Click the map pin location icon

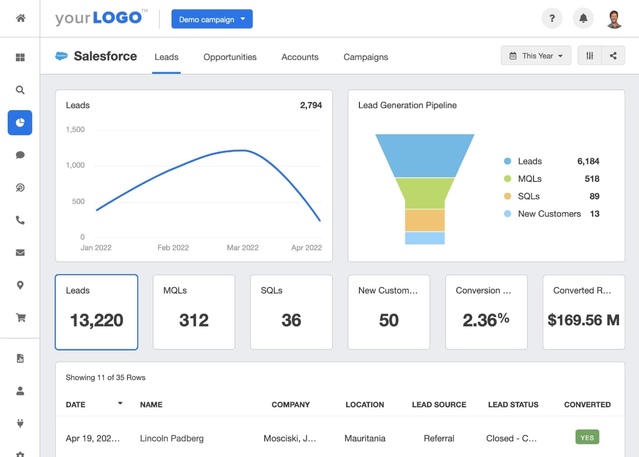pos(20,285)
